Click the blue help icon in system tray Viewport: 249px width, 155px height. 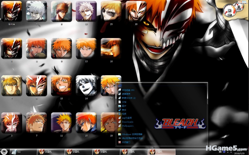(224, 152)
